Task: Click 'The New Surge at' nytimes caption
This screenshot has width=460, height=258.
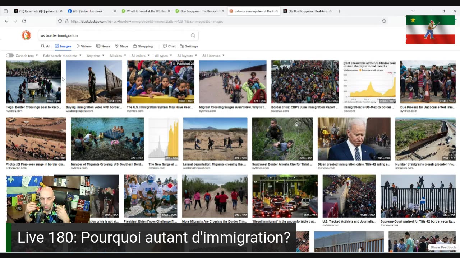Action: 163,164
